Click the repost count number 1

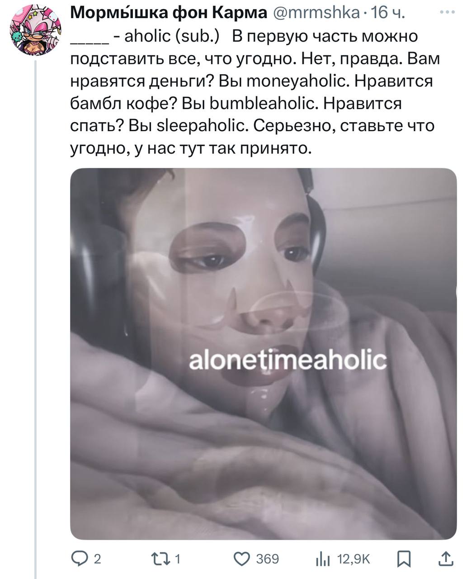coord(178,560)
